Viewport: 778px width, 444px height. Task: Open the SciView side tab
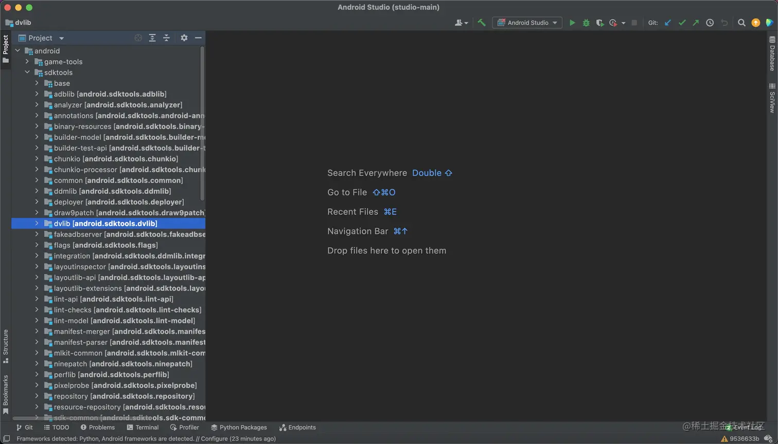772,98
